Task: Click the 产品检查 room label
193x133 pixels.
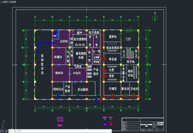Action: 67,89
